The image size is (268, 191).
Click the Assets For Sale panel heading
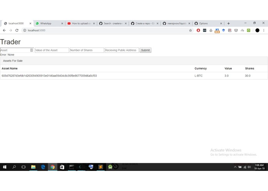tap(13, 61)
